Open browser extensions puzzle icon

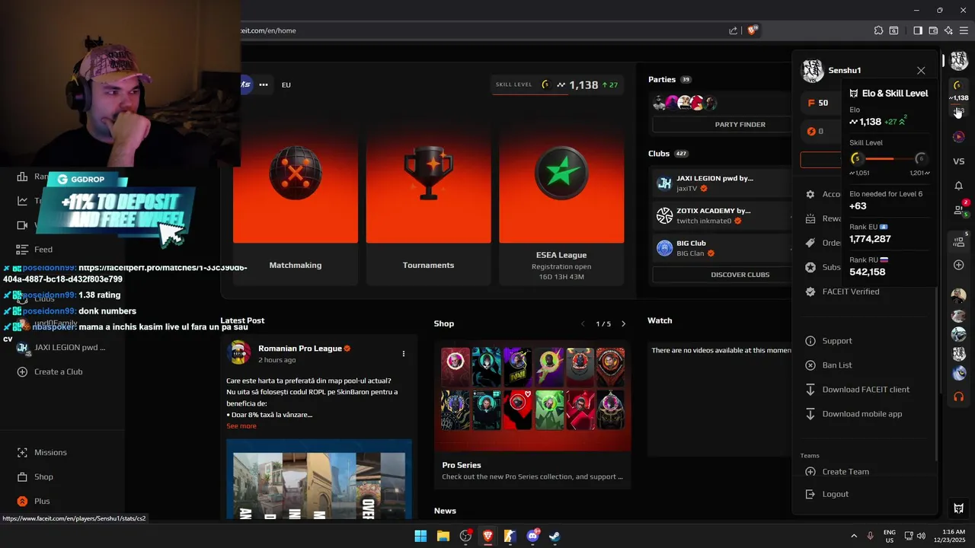tap(878, 30)
